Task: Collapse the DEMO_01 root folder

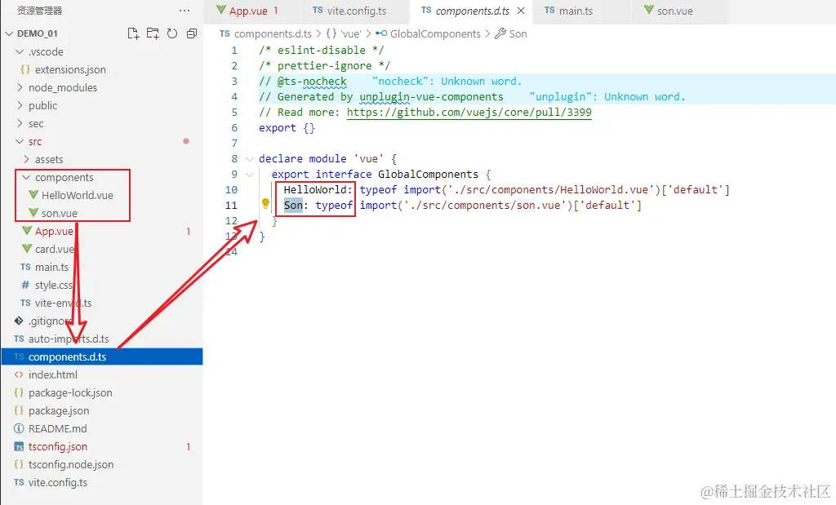Action: coord(10,33)
